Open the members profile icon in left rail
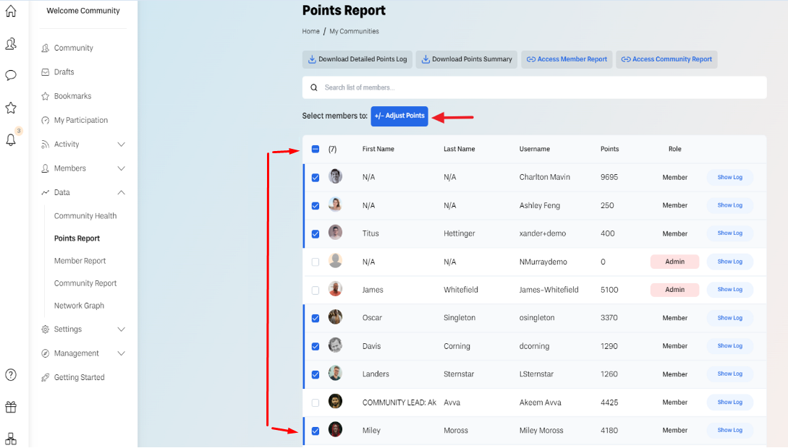The image size is (788, 448). click(11, 44)
